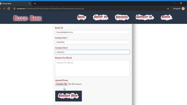Focus the Email ID field
This screenshot has width=187, height=105.
click(92, 32)
